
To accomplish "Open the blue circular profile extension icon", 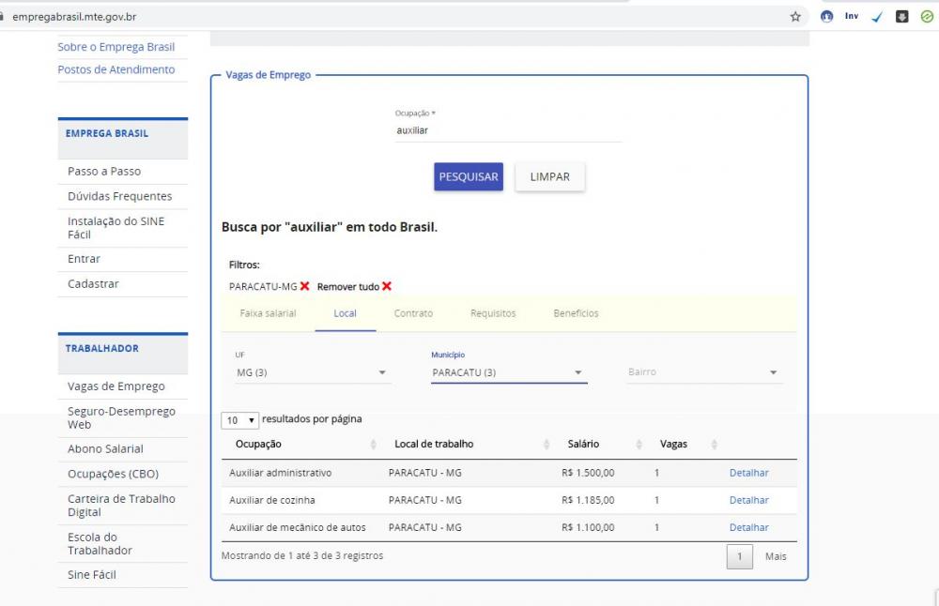I will [x=826, y=17].
